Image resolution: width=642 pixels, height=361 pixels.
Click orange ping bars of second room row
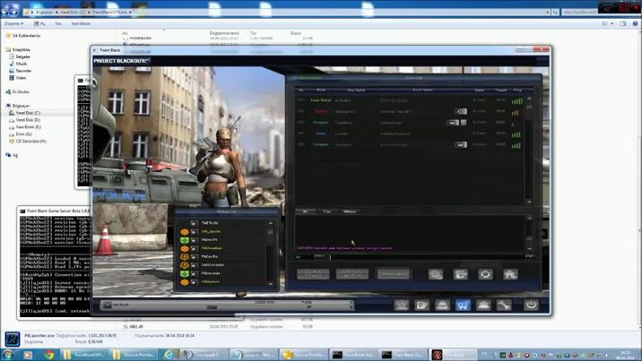[515, 112]
